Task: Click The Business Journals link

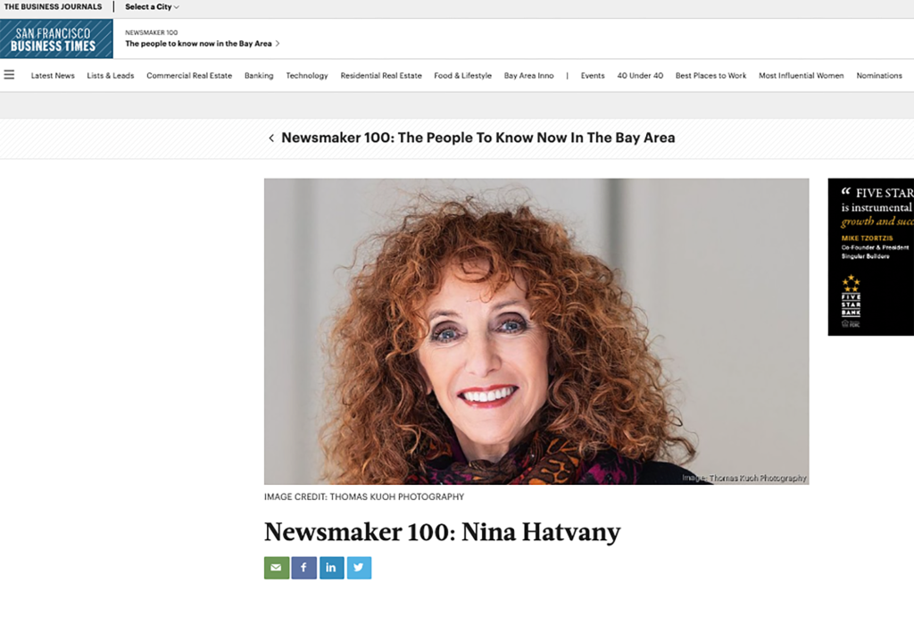Action: (x=53, y=7)
